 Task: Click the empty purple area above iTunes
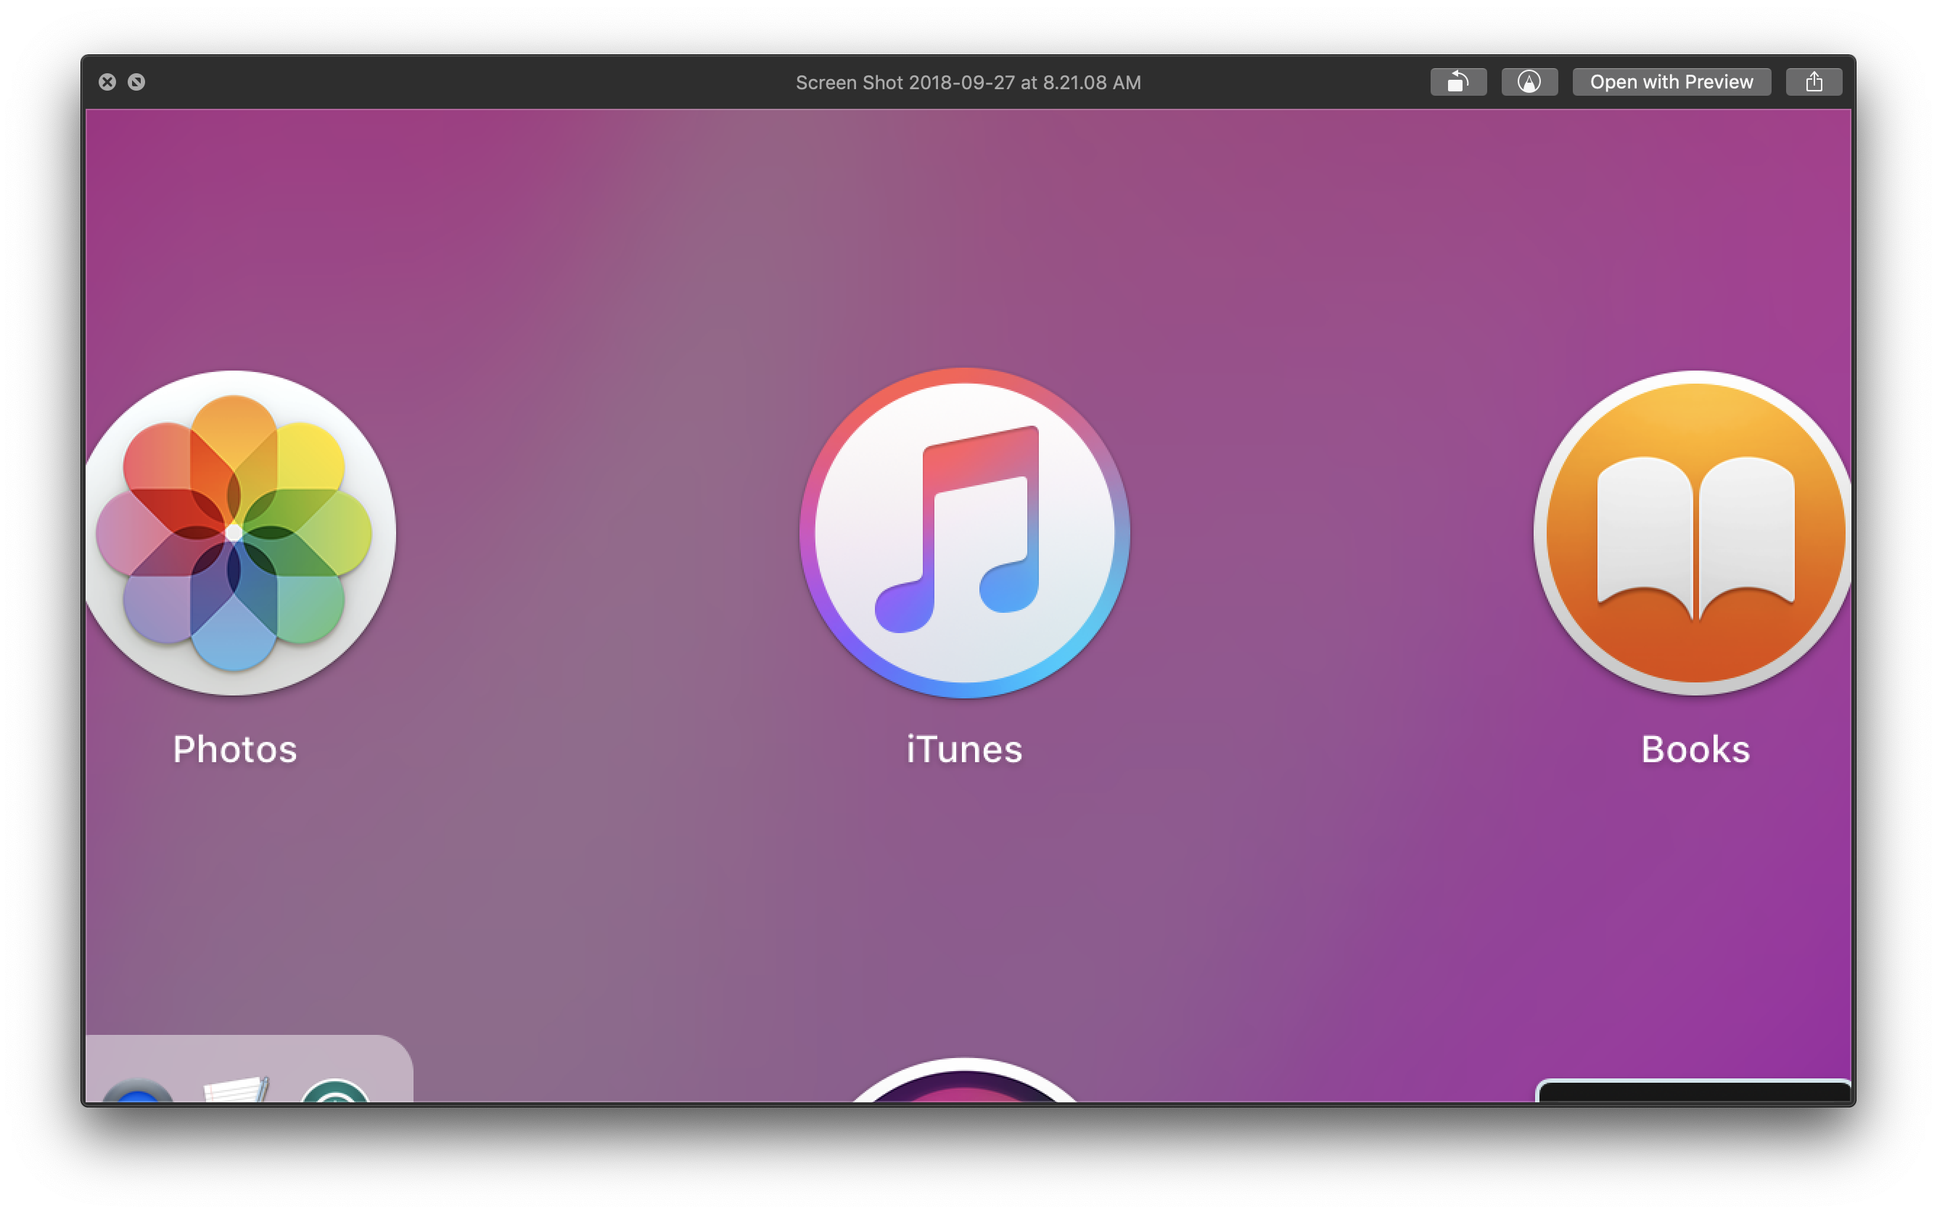(x=964, y=233)
